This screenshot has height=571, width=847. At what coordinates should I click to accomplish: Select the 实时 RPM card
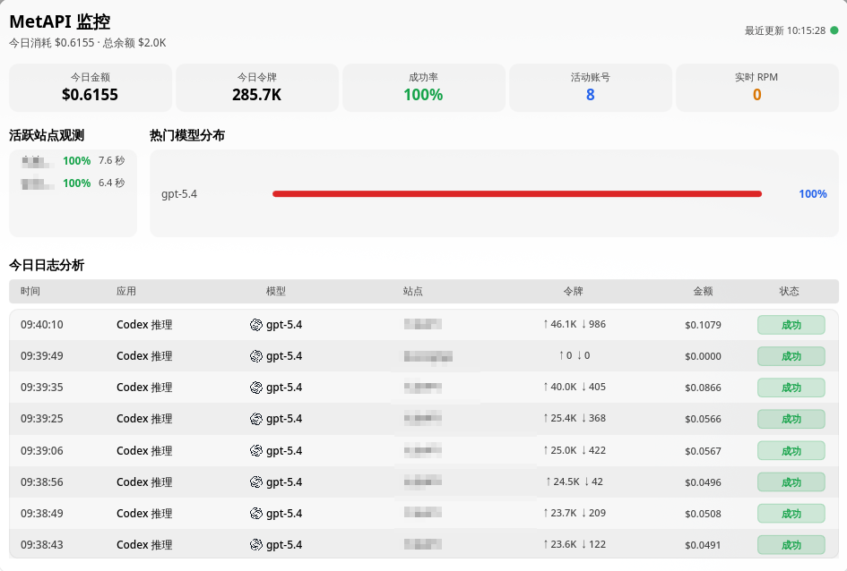(x=756, y=88)
